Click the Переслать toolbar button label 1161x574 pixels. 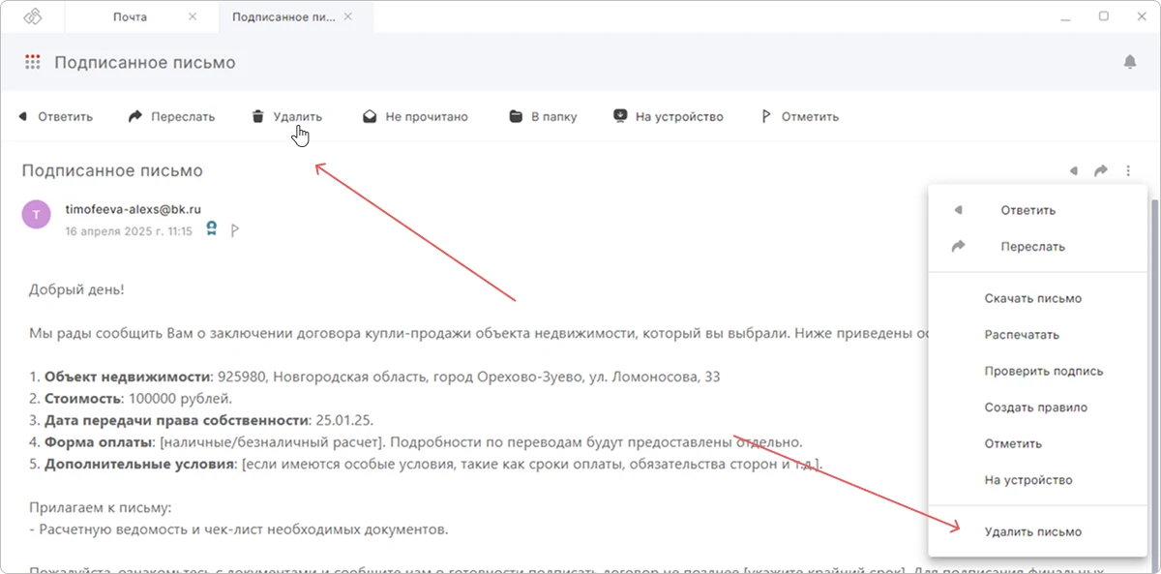point(183,116)
